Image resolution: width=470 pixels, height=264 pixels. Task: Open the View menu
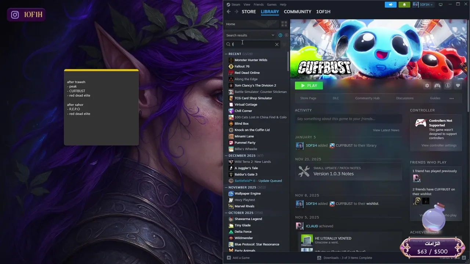247,4
